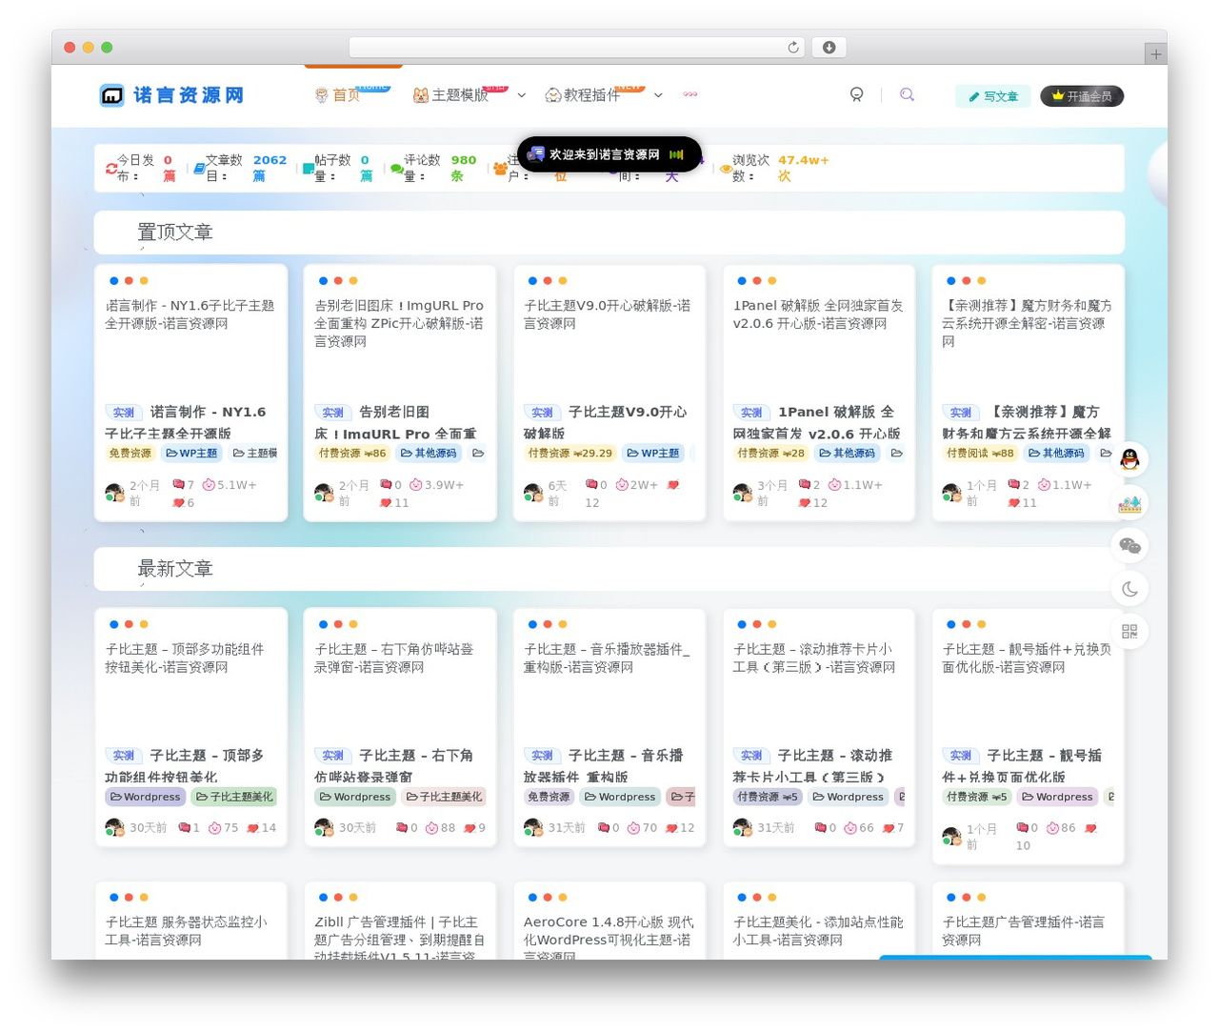Open 其他源码 tag on 1Panel 破解版 card
1219x1033 pixels.
pos(847,454)
